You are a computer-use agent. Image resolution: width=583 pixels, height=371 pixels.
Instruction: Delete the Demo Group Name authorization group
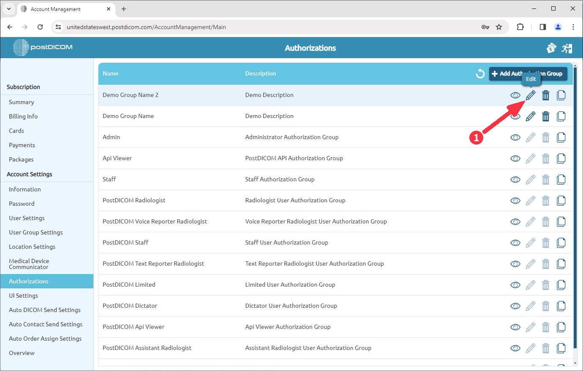point(545,116)
